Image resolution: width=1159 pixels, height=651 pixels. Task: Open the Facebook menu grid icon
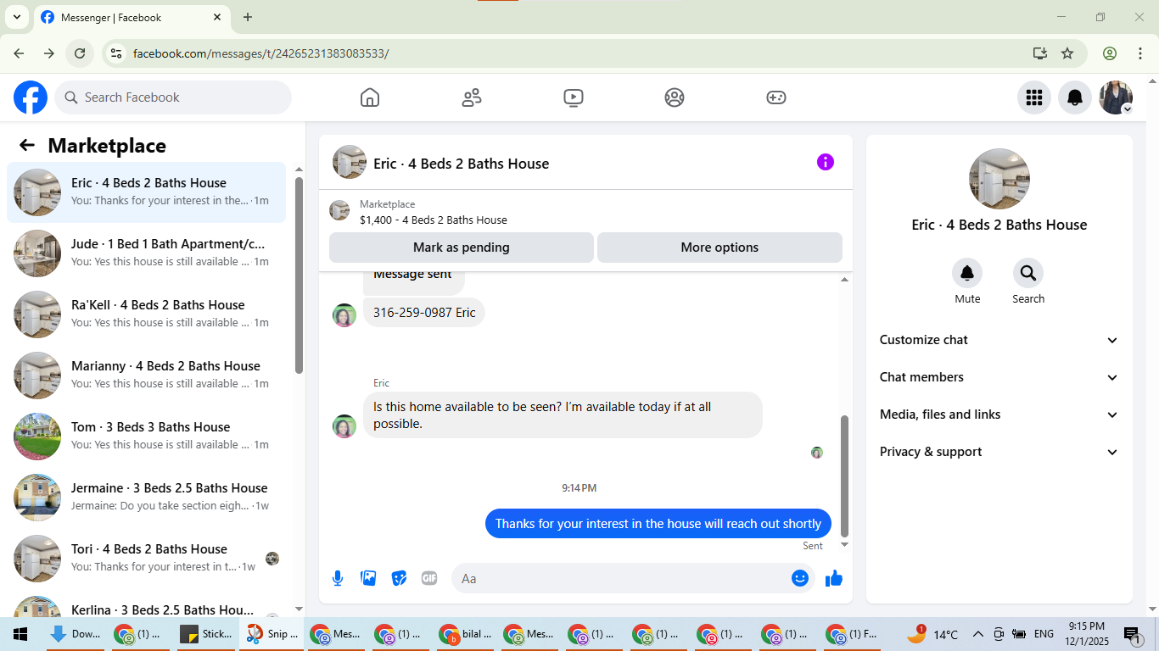1034,97
